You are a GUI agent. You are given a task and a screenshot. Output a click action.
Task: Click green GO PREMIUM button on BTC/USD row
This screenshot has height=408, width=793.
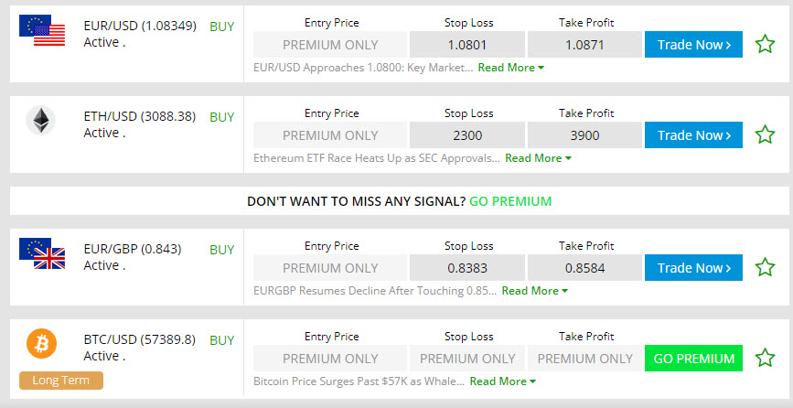(x=693, y=359)
